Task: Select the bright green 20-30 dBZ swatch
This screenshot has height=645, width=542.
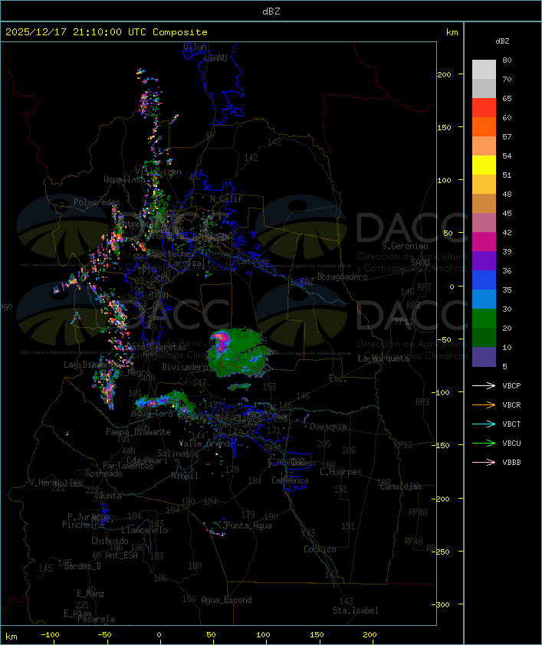Action: [x=484, y=319]
